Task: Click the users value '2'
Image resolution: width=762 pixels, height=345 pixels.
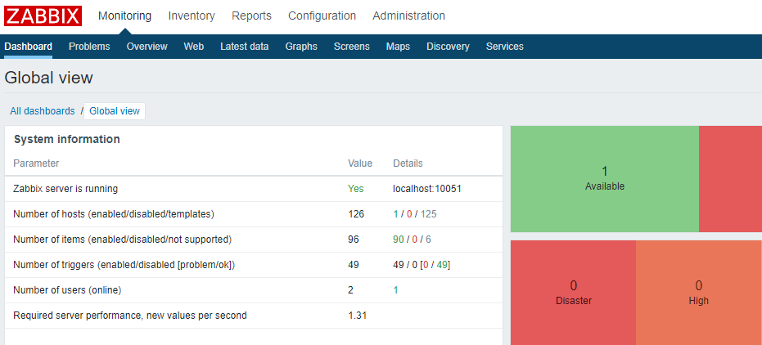Action: (351, 290)
